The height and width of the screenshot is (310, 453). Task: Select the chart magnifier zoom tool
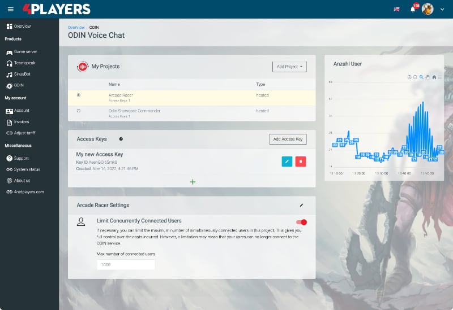421,77
